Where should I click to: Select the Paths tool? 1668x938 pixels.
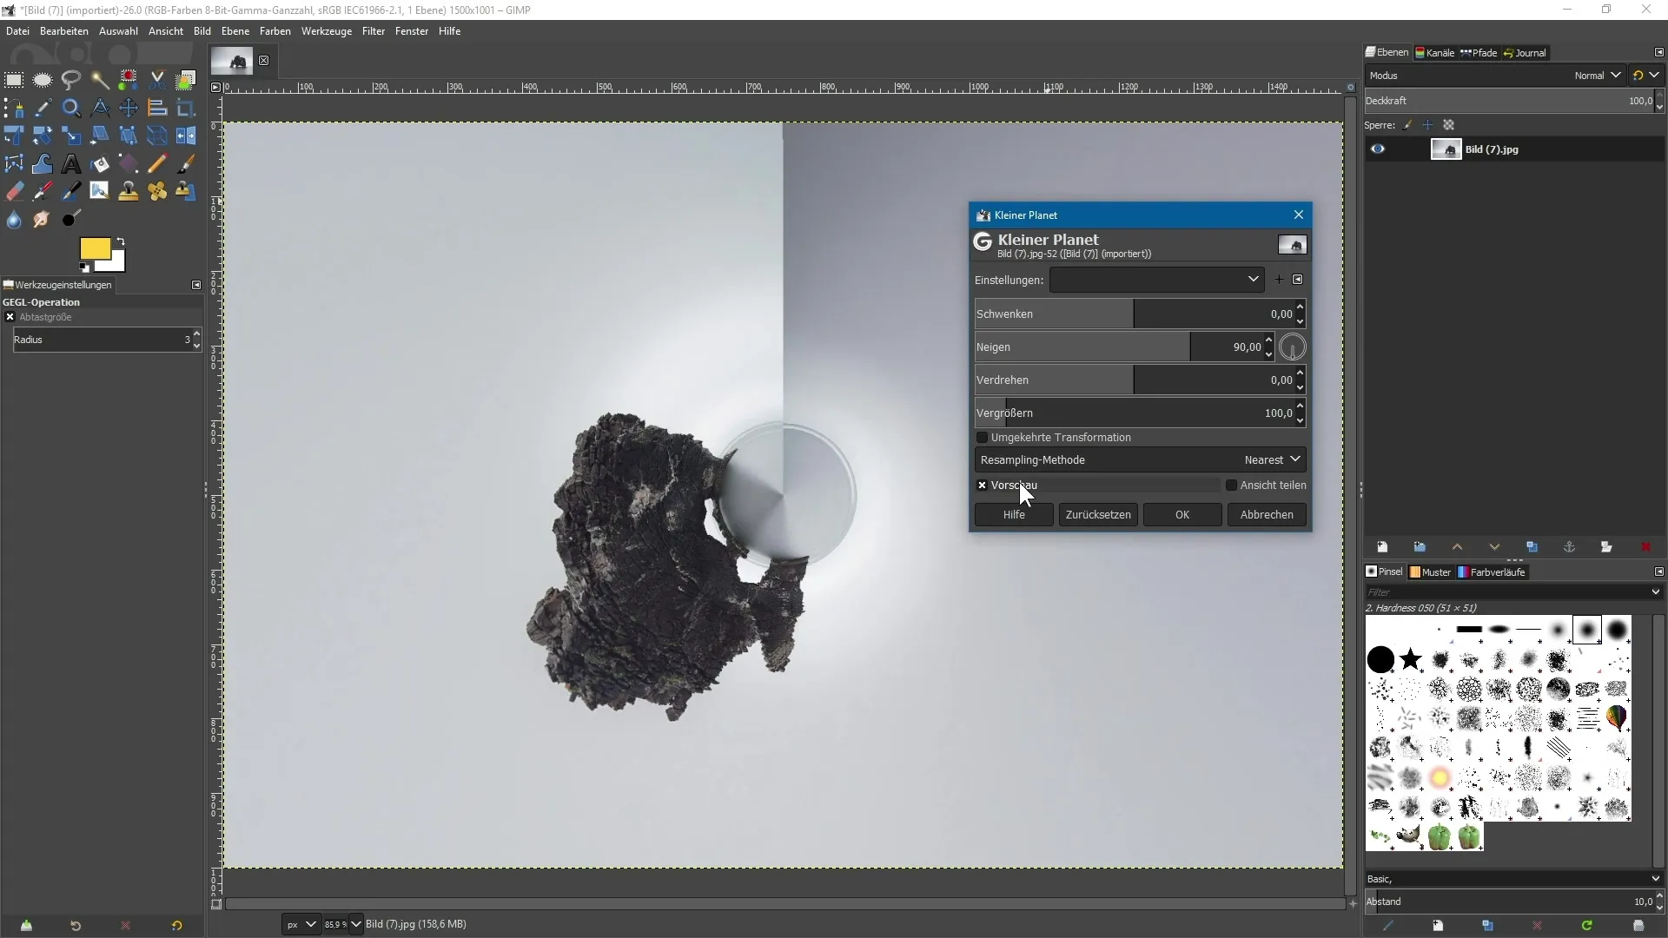pos(14,108)
